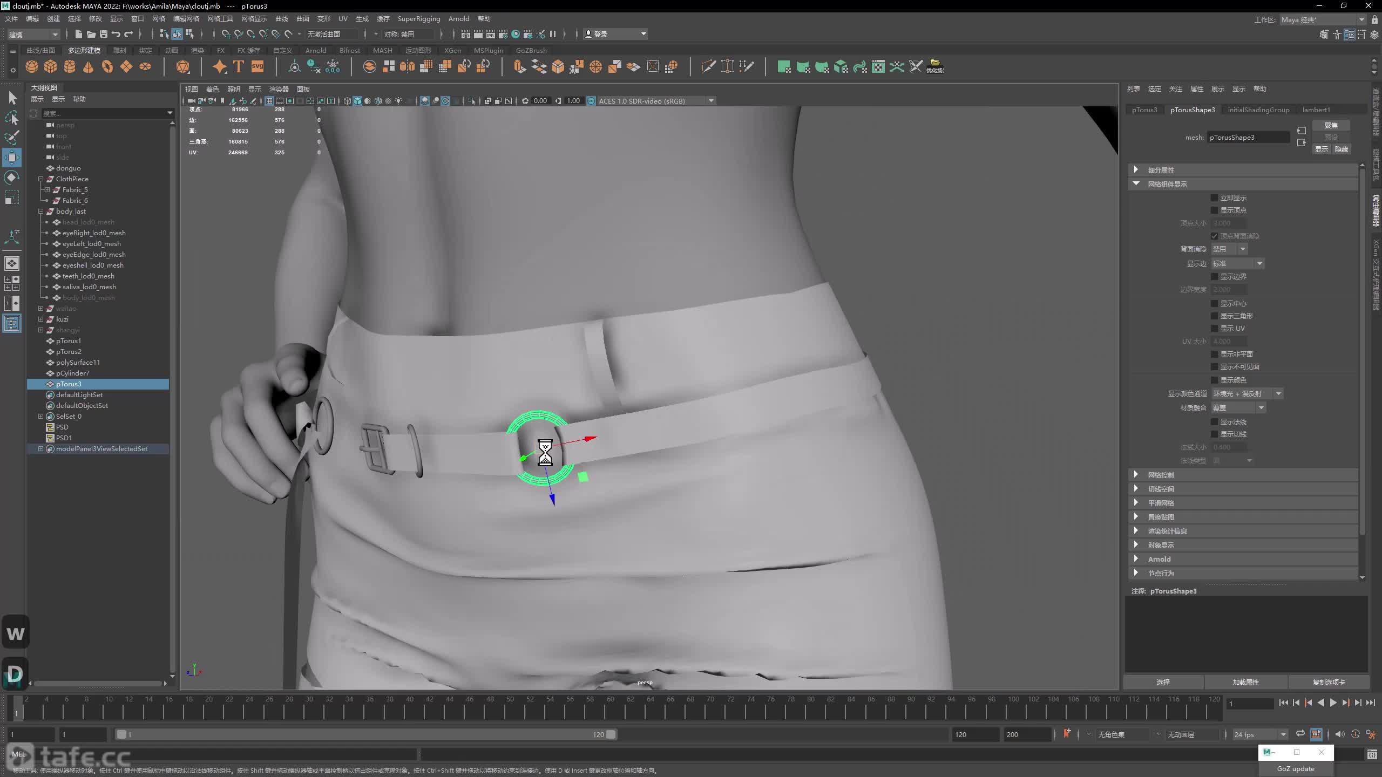Click the viewport gamma 1.00 field
Viewport: 1382px width, 777px height.
pyautogui.click(x=573, y=101)
